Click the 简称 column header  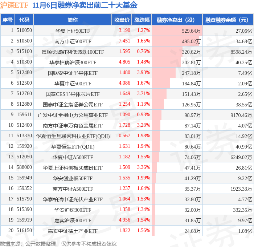click(x=73, y=20)
